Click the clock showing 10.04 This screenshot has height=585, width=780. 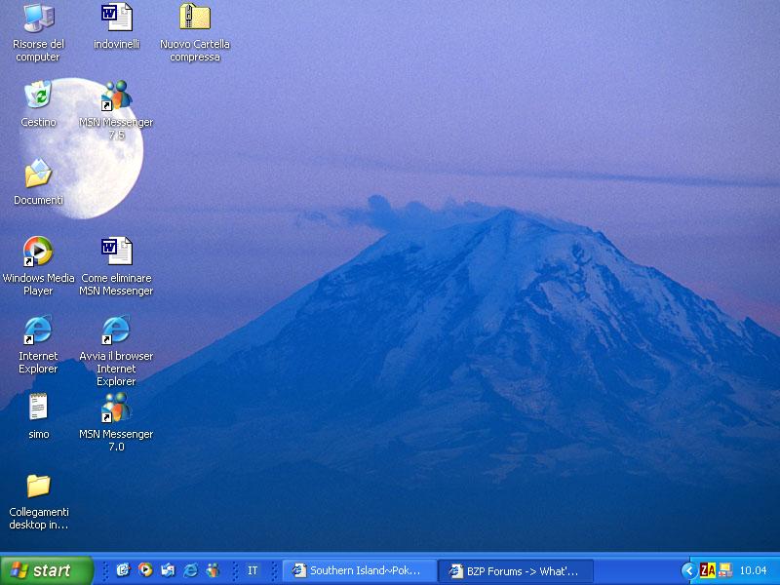753,570
